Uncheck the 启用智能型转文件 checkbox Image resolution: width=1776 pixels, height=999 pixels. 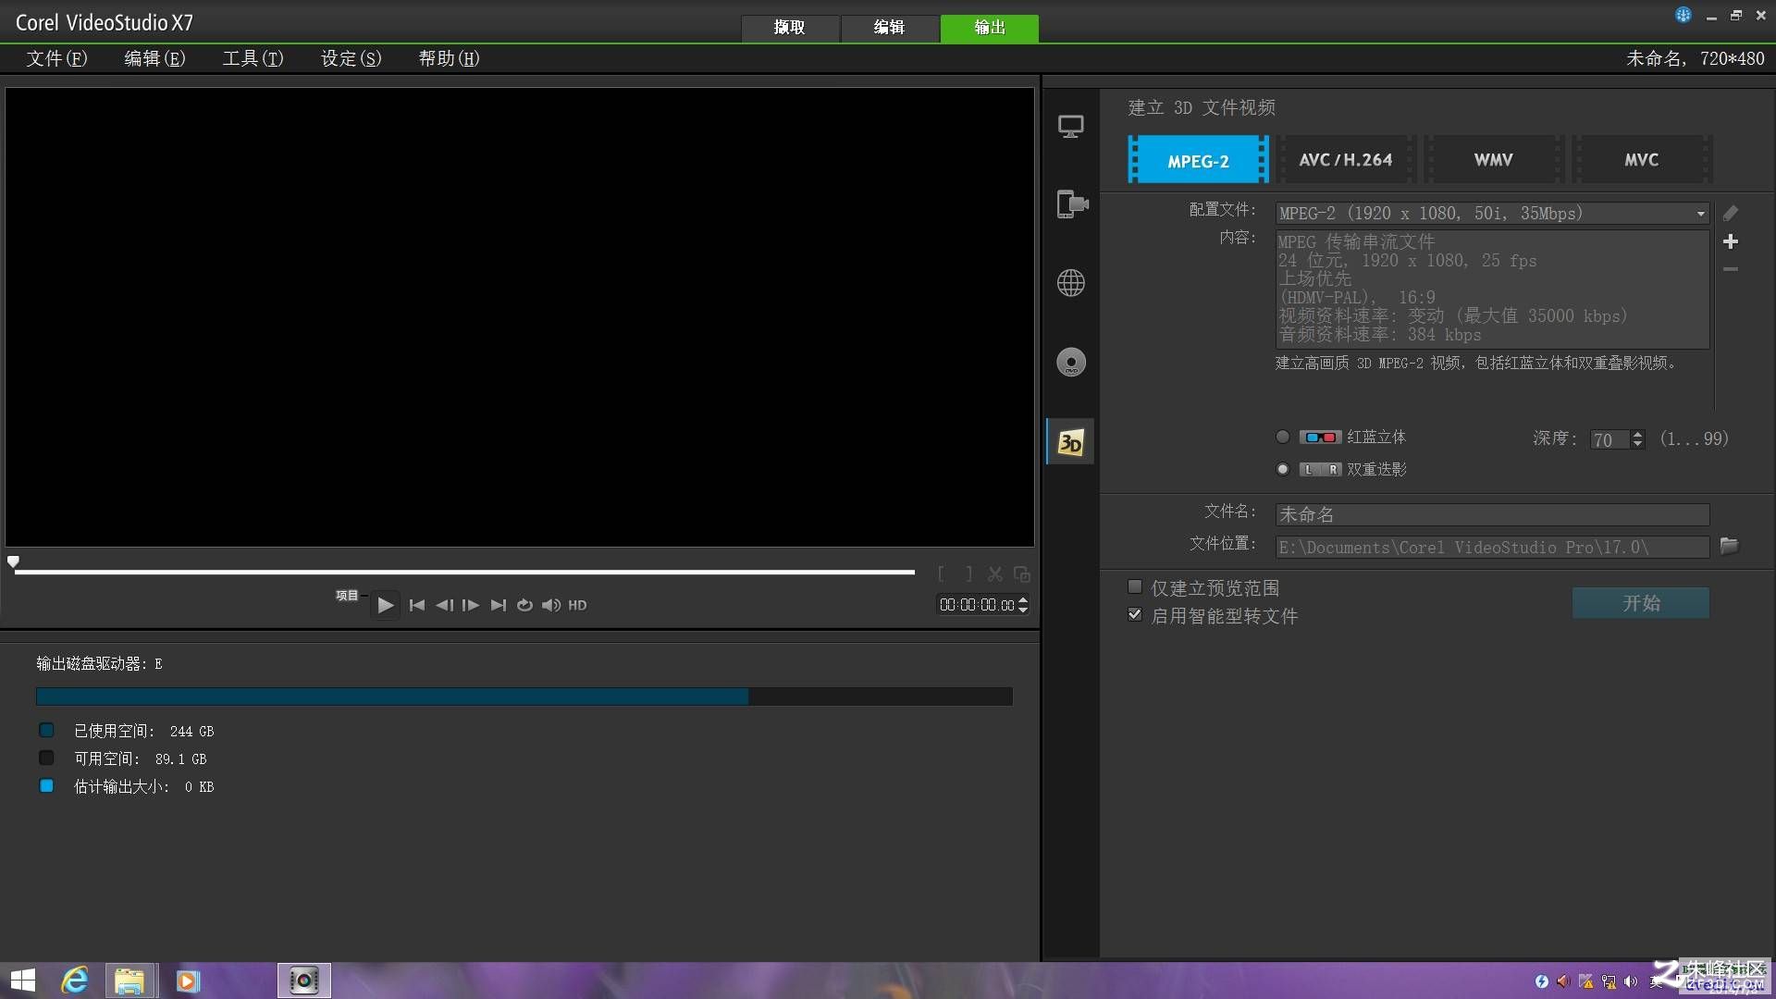click(1135, 614)
